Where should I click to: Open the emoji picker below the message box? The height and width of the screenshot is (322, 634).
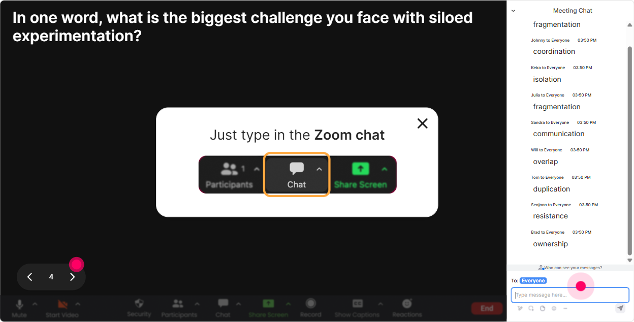tap(554, 308)
